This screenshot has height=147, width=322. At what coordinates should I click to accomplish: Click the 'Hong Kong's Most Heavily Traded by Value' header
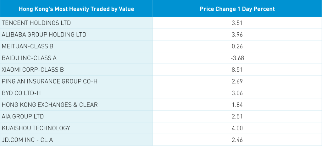[76, 9]
